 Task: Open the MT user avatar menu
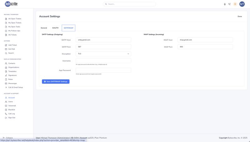242,4
